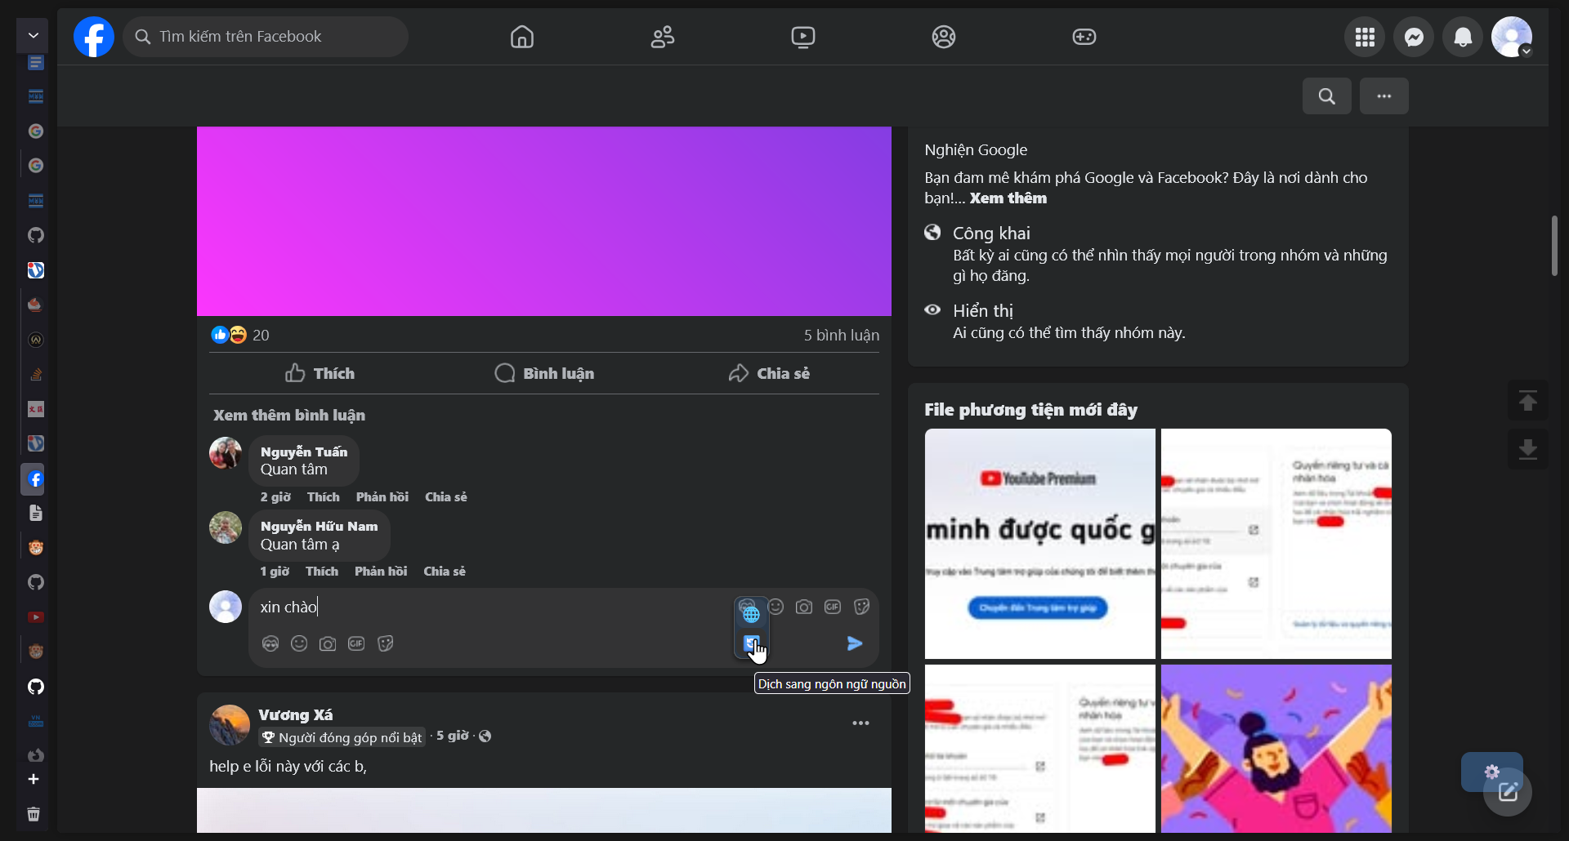Viewport: 1569px width, 841px height.
Task: Open the Gaming icon in top navigation
Action: click(1084, 37)
